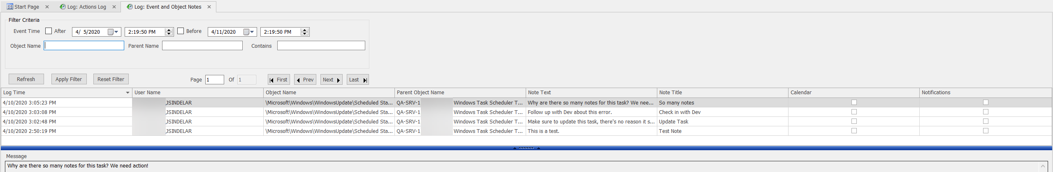
Task: Enable the Before event time checkbox
Action: 181,31
